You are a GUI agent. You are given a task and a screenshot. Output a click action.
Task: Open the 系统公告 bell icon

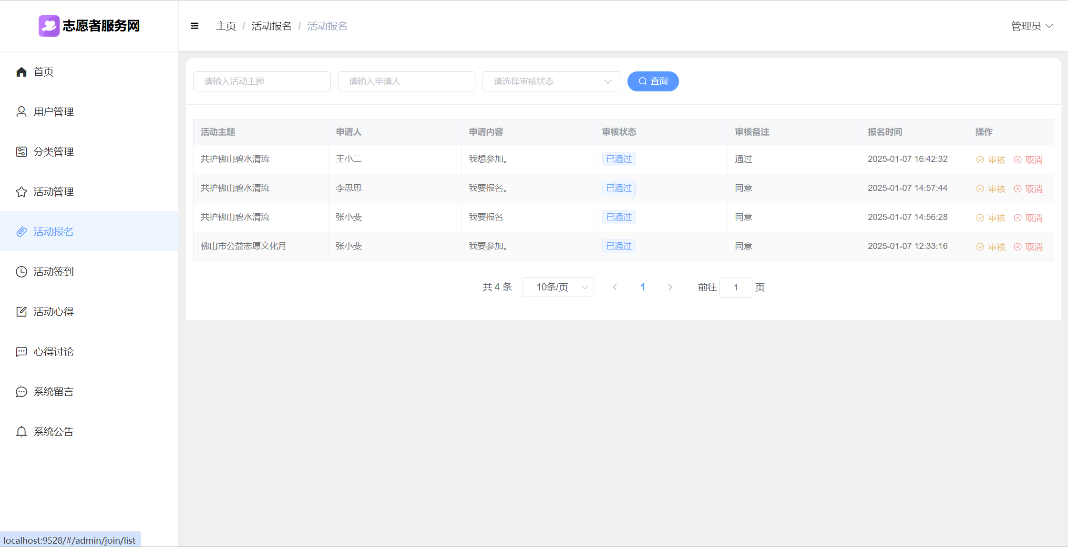tap(21, 432)
